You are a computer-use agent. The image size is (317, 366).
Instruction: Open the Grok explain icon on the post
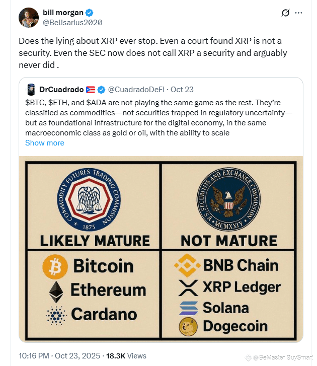285,13
